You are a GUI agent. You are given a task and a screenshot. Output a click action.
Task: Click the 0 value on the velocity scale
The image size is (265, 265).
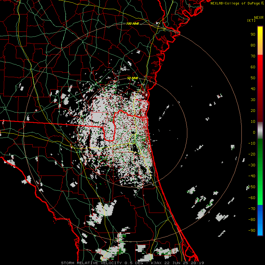point(254,132)
